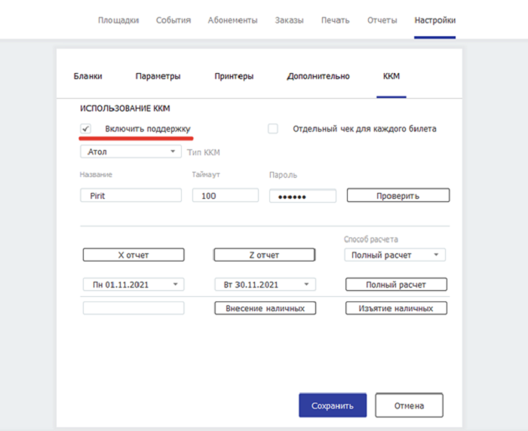Image resolution: width=528 pixels, height=431 pixels.
Task: Open the start date picker 'Пн 01.11.2021'
Action: [133, 284]
